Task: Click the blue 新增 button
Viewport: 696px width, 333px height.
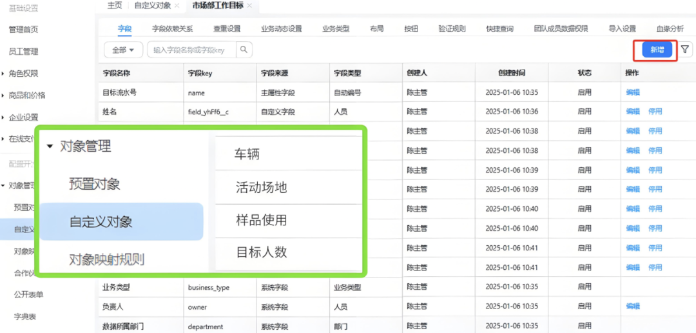Action: [657, 50]
